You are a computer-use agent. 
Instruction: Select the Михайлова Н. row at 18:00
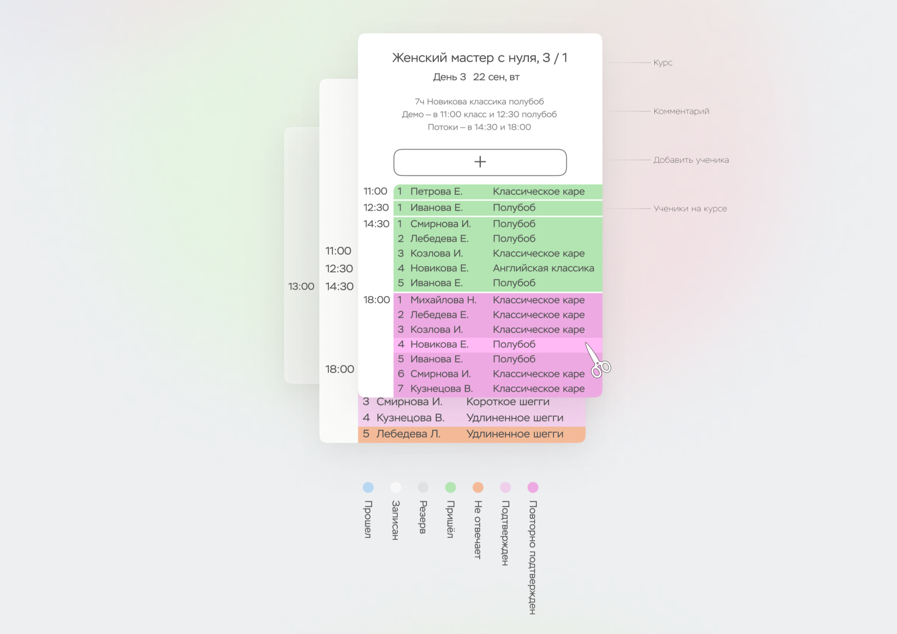point(497,300)
